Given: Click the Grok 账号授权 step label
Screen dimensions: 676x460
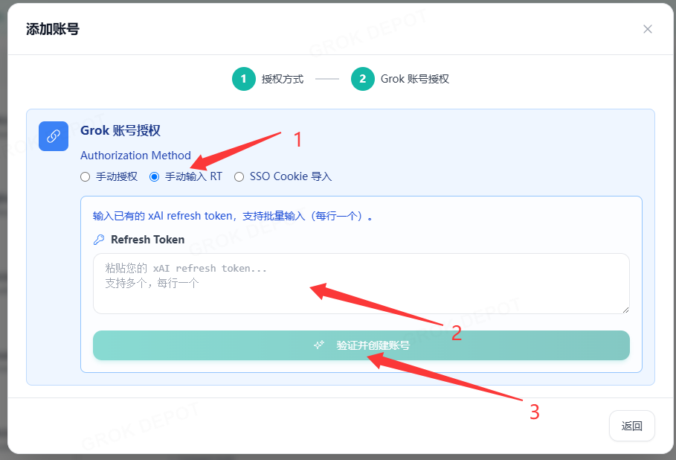Looking at the screenshot, I should (415, 79).
